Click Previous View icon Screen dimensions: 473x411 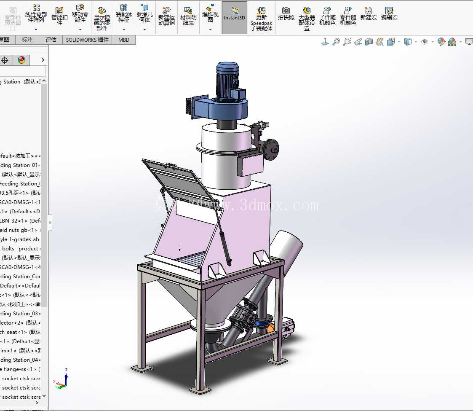[358, 42]
